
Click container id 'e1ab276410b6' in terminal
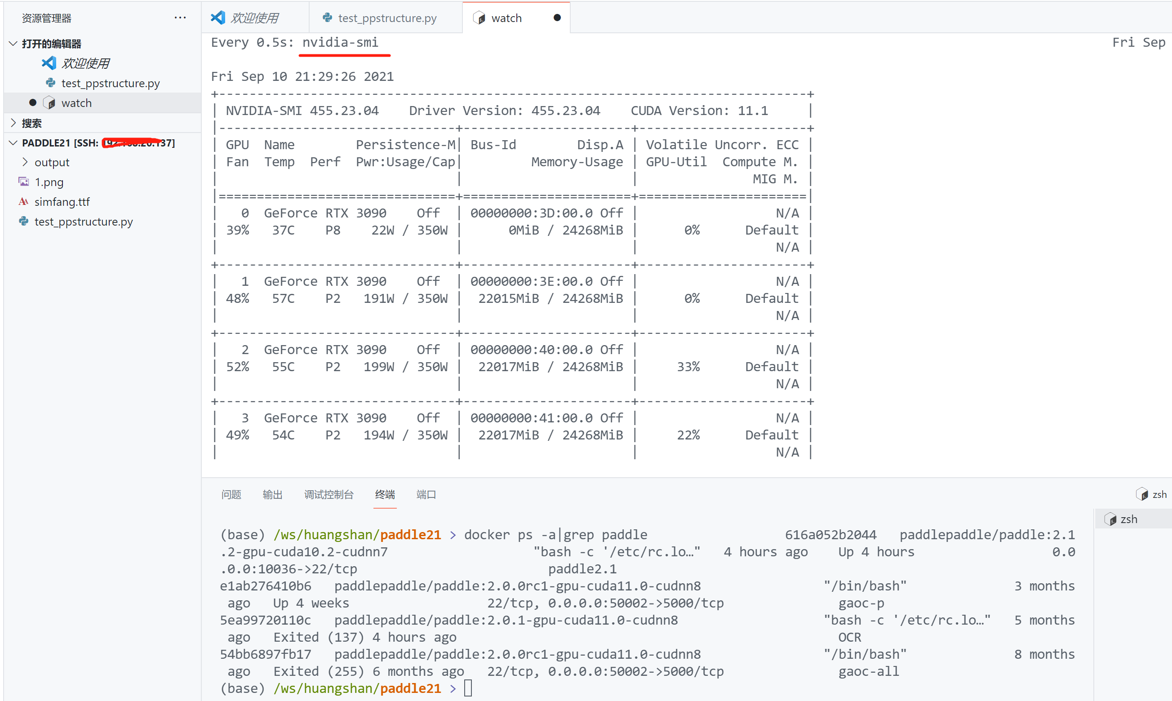(266, 586)
